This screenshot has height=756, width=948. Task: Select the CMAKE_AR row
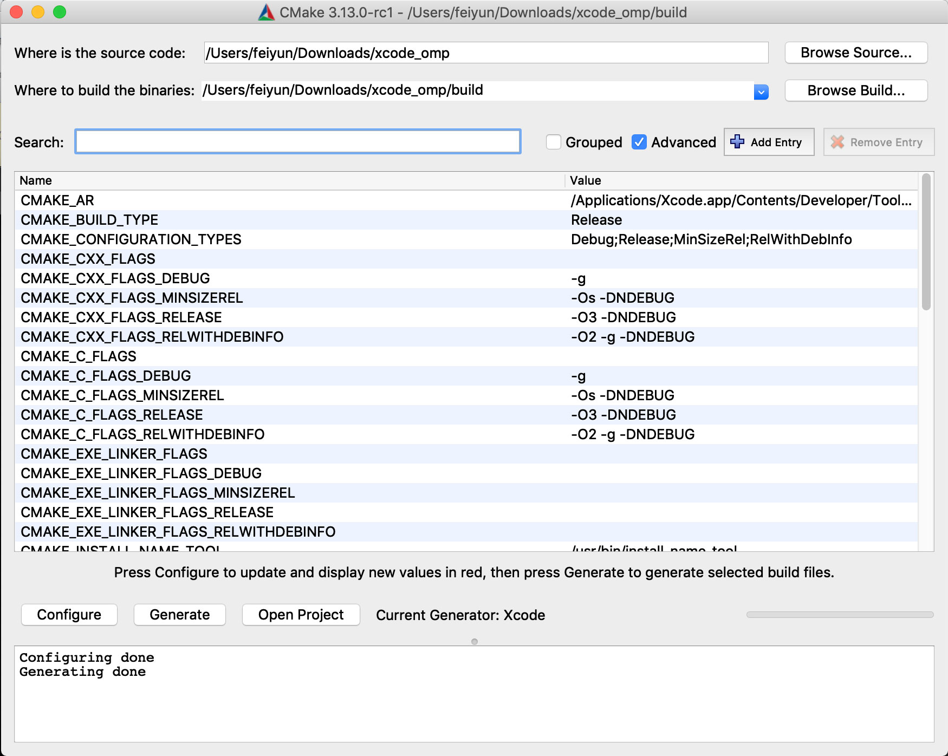(x=466, y=200)
